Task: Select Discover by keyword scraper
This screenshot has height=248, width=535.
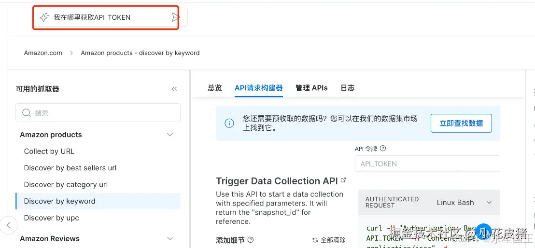Action: tap(98, 201)
